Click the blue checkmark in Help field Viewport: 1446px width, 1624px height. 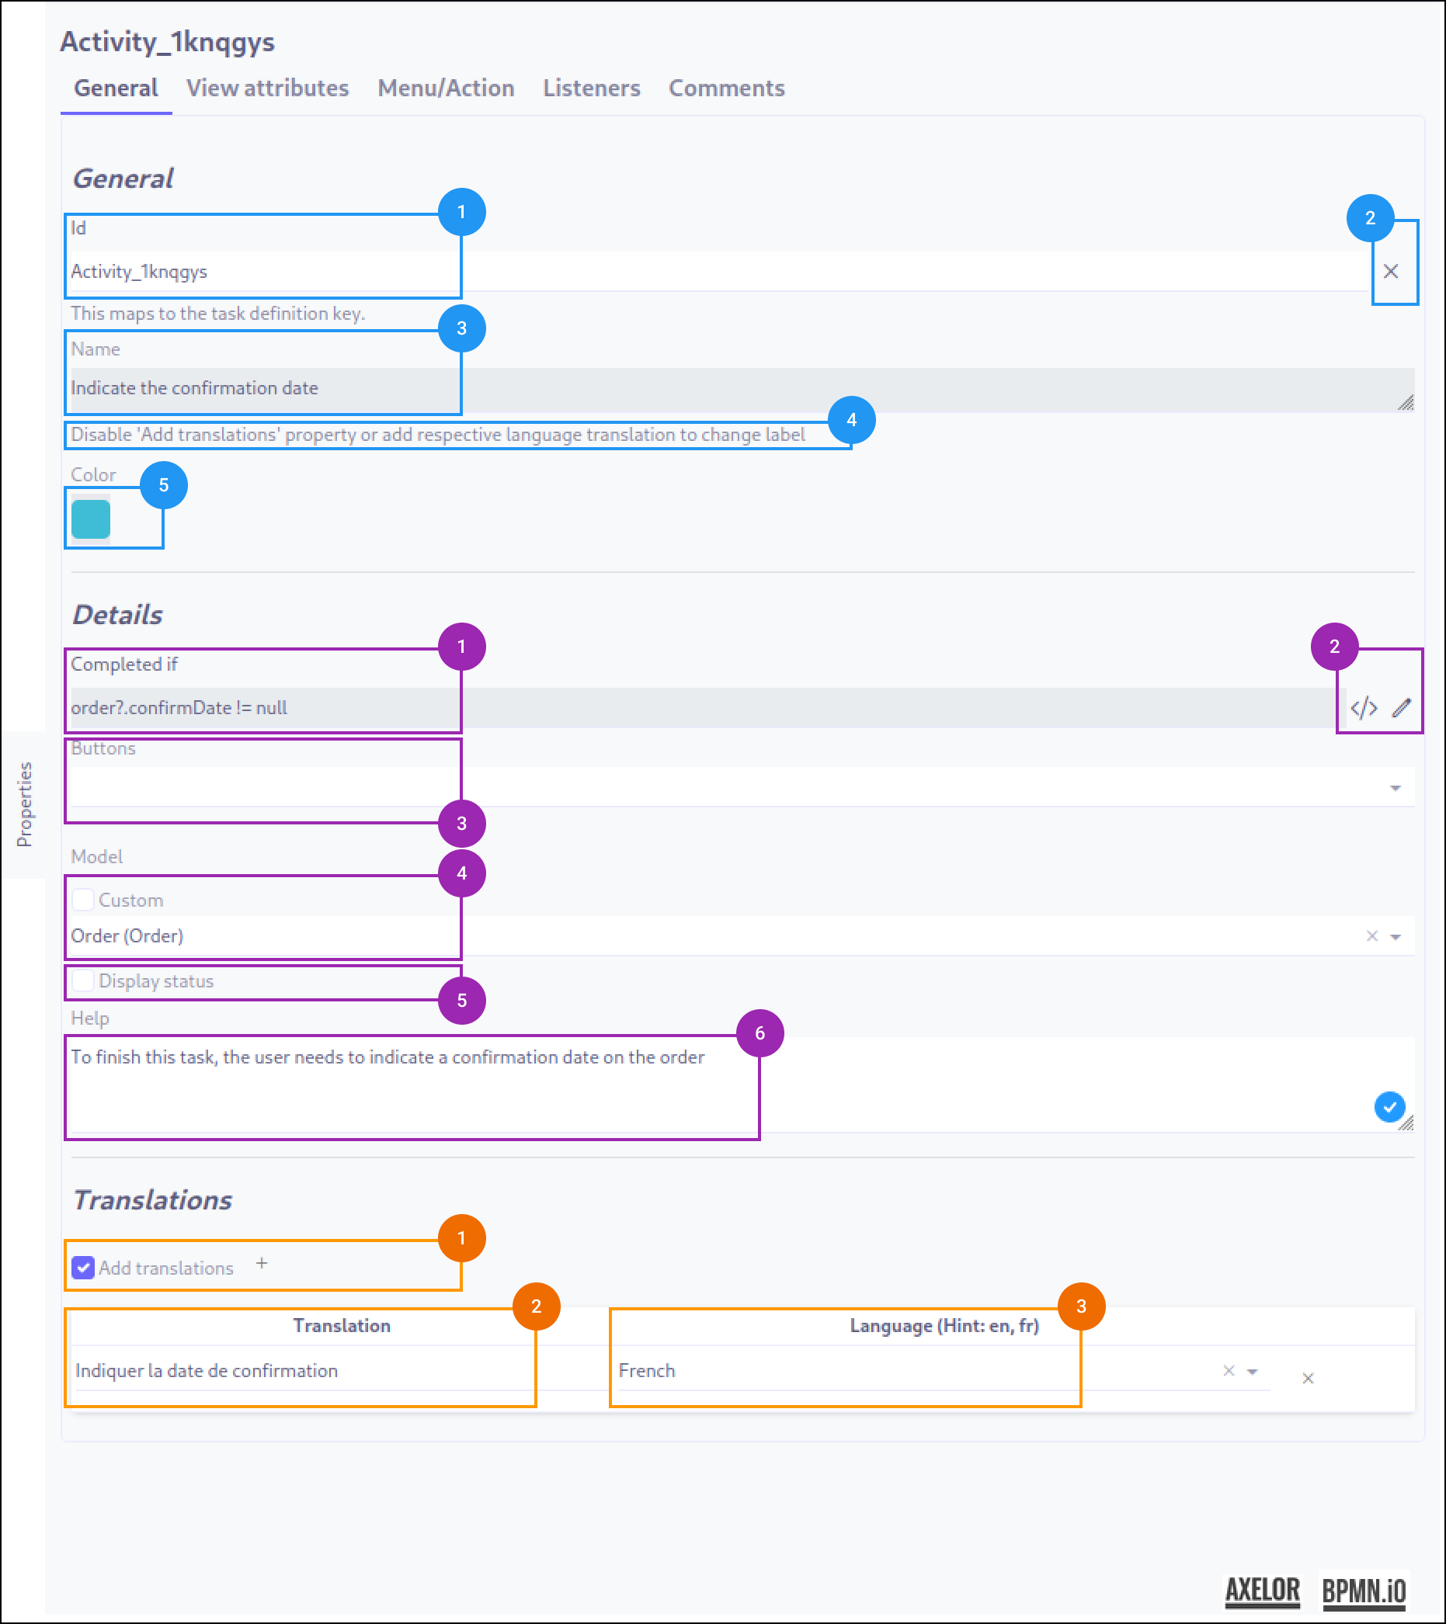(1389, 1107)
